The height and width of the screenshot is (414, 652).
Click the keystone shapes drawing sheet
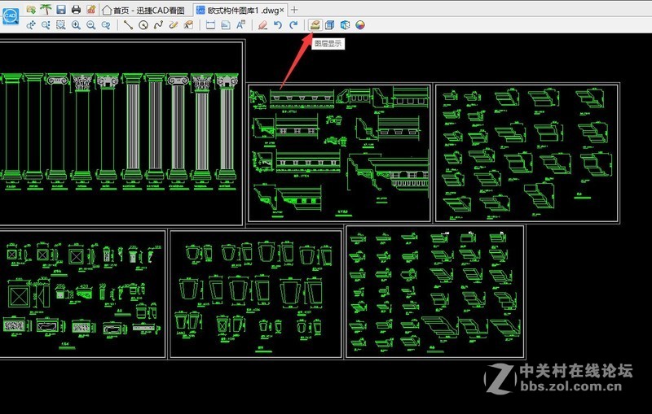pyautogui.click(x=256, y=294)
